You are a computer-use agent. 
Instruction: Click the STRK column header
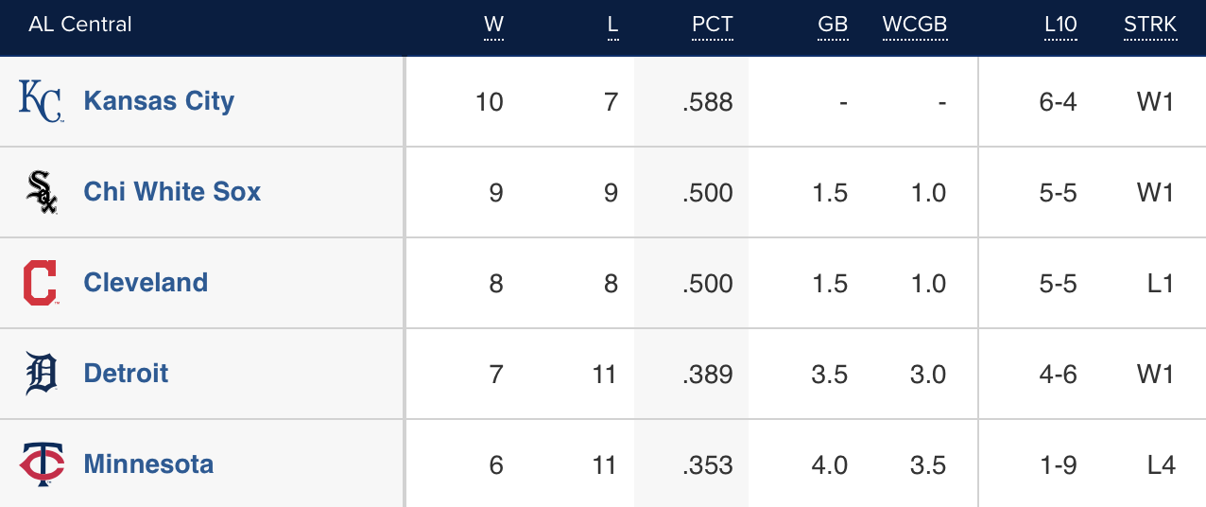1149,25
